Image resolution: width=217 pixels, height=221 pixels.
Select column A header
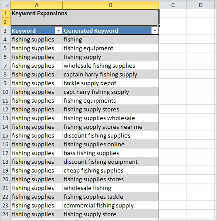[37, 5]
